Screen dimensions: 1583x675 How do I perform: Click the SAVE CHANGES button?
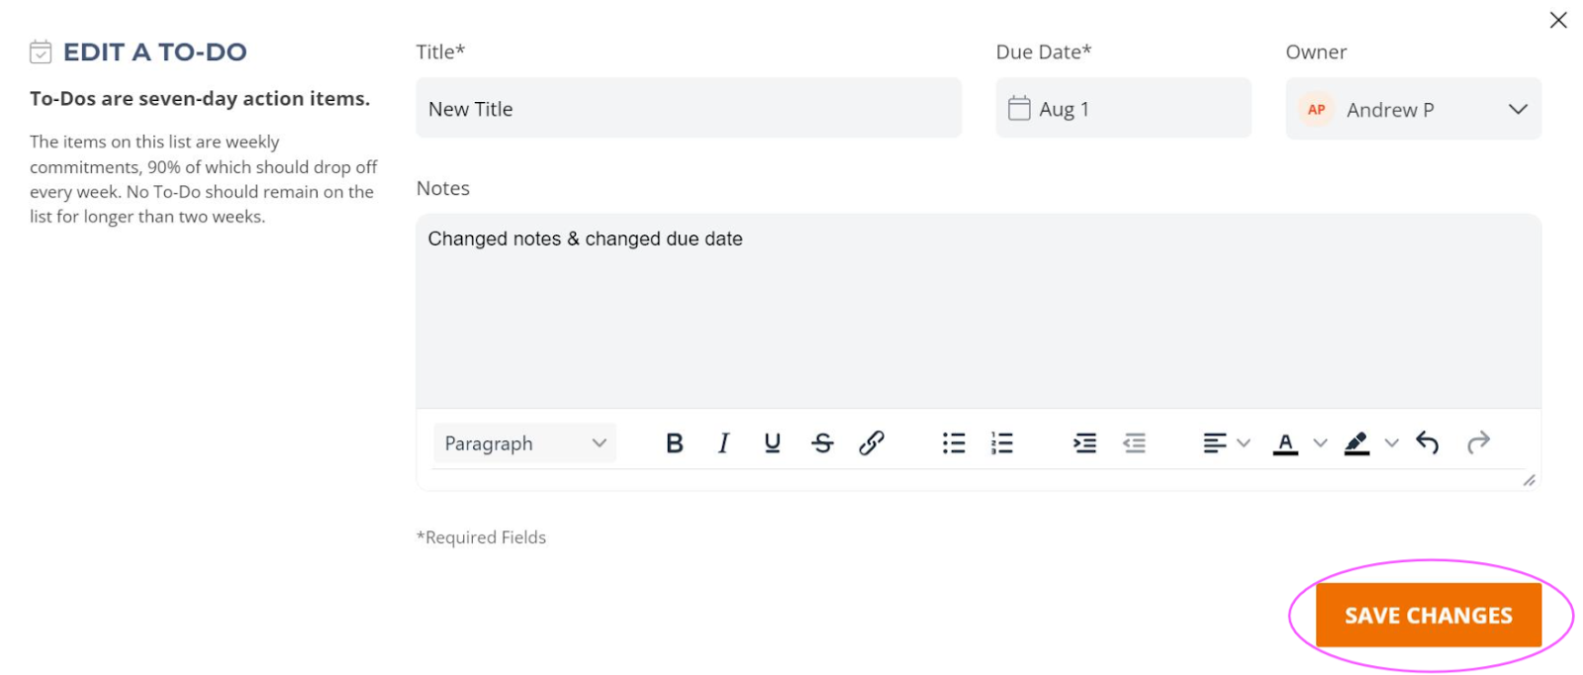(x=1428, y=615)
